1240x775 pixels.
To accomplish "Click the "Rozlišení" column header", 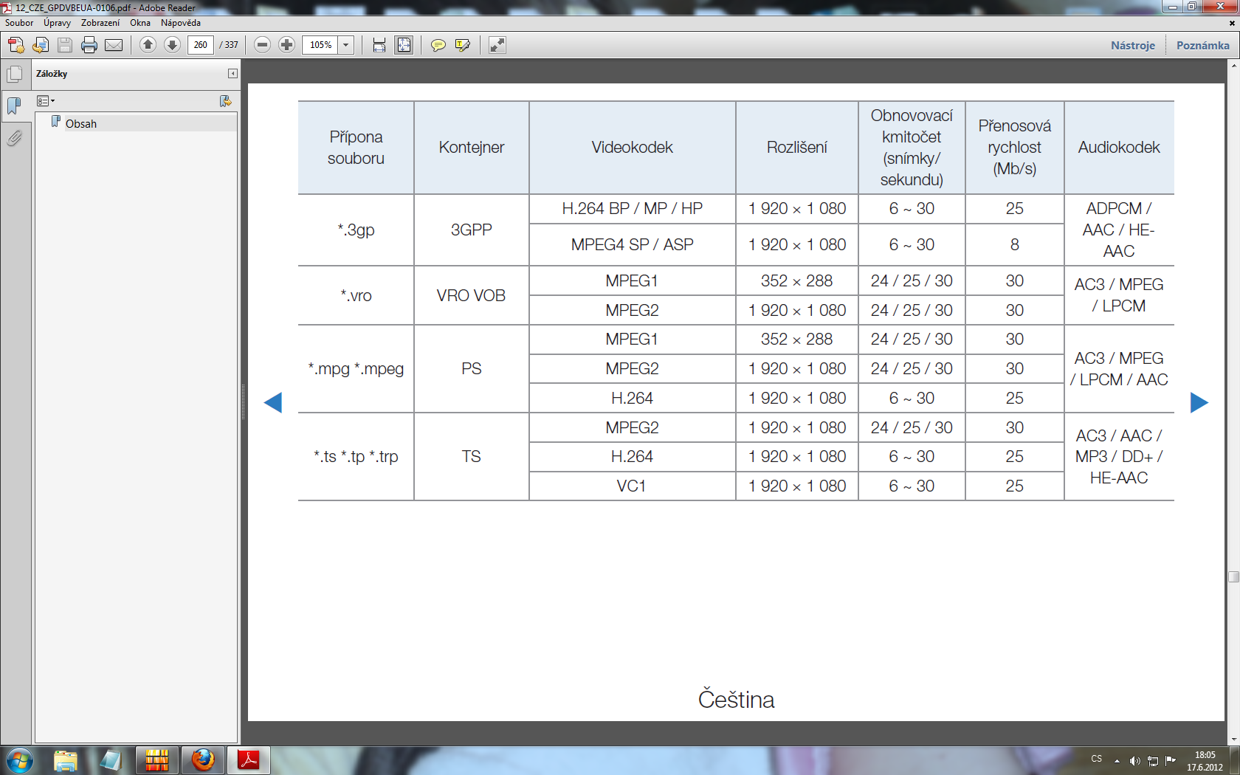I will pyautogui.click(x=797, y=148).
